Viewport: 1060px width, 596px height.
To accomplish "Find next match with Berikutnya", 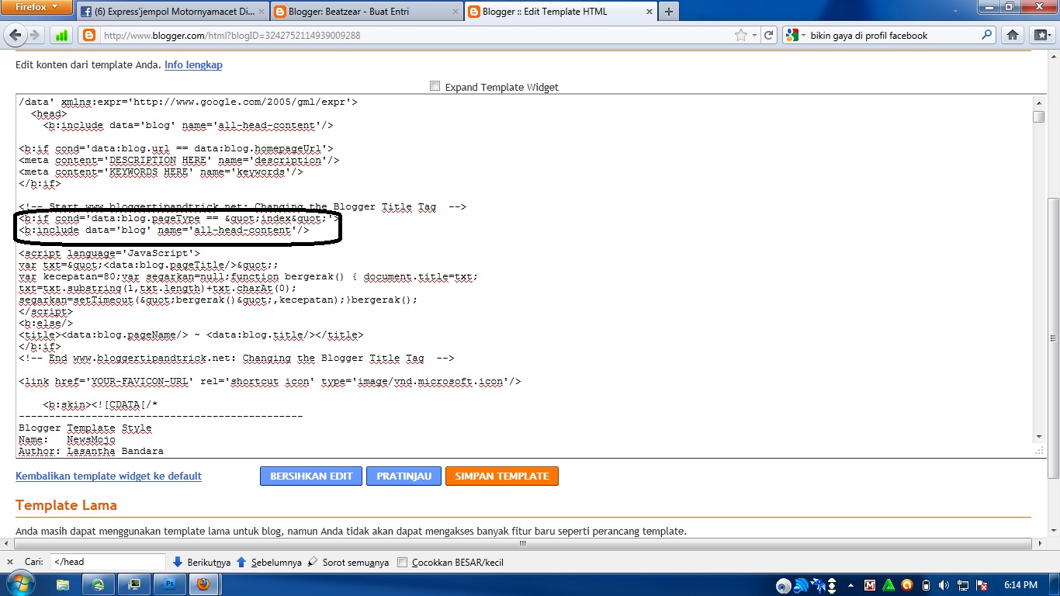I will point(201,562).
